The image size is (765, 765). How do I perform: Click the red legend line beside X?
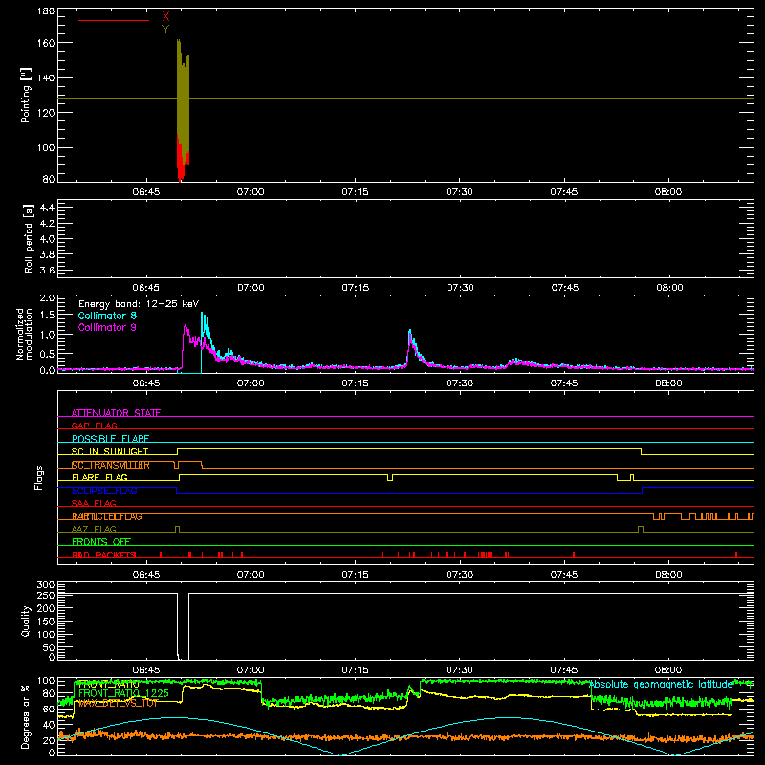click(114, 20)
